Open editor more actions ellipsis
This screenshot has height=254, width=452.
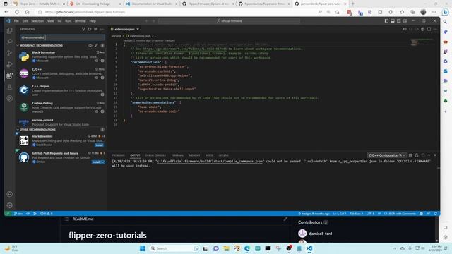pos(435,29)
